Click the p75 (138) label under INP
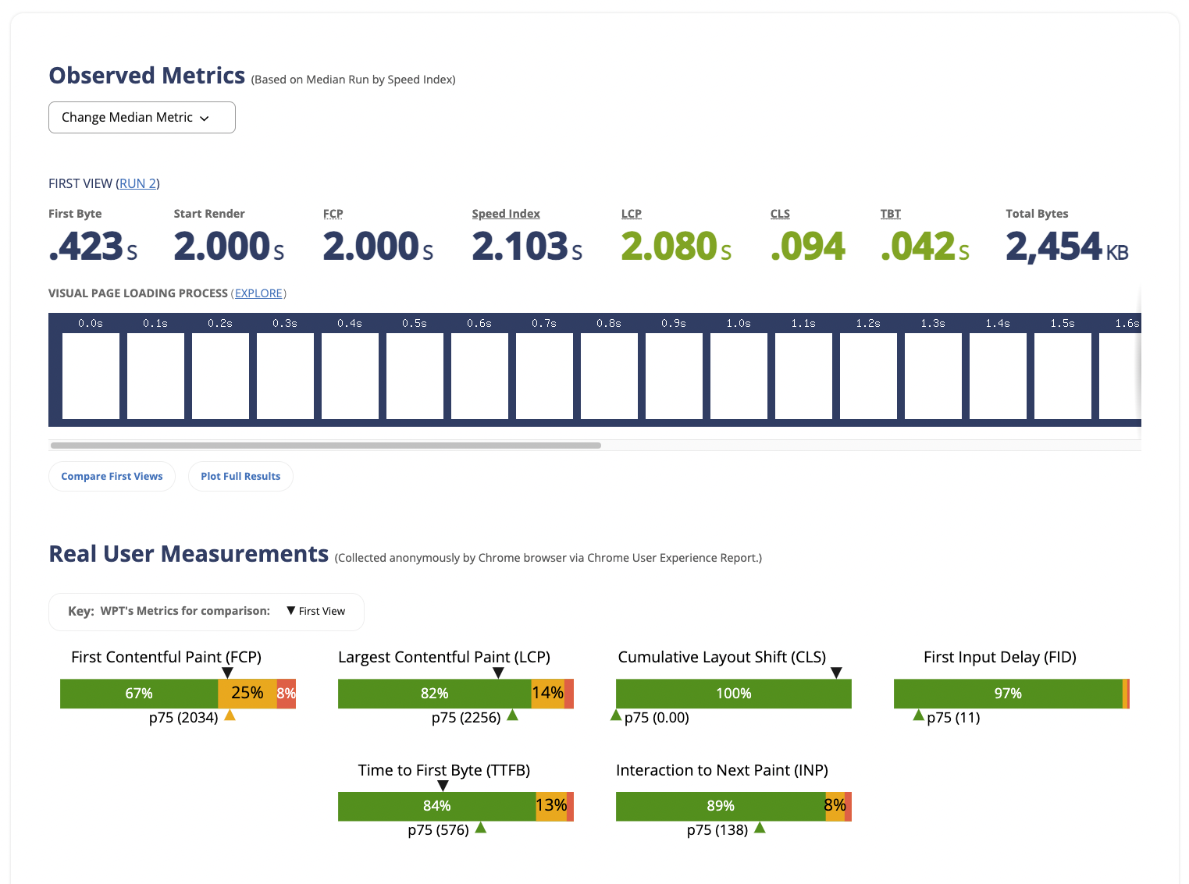 [717, 830]
